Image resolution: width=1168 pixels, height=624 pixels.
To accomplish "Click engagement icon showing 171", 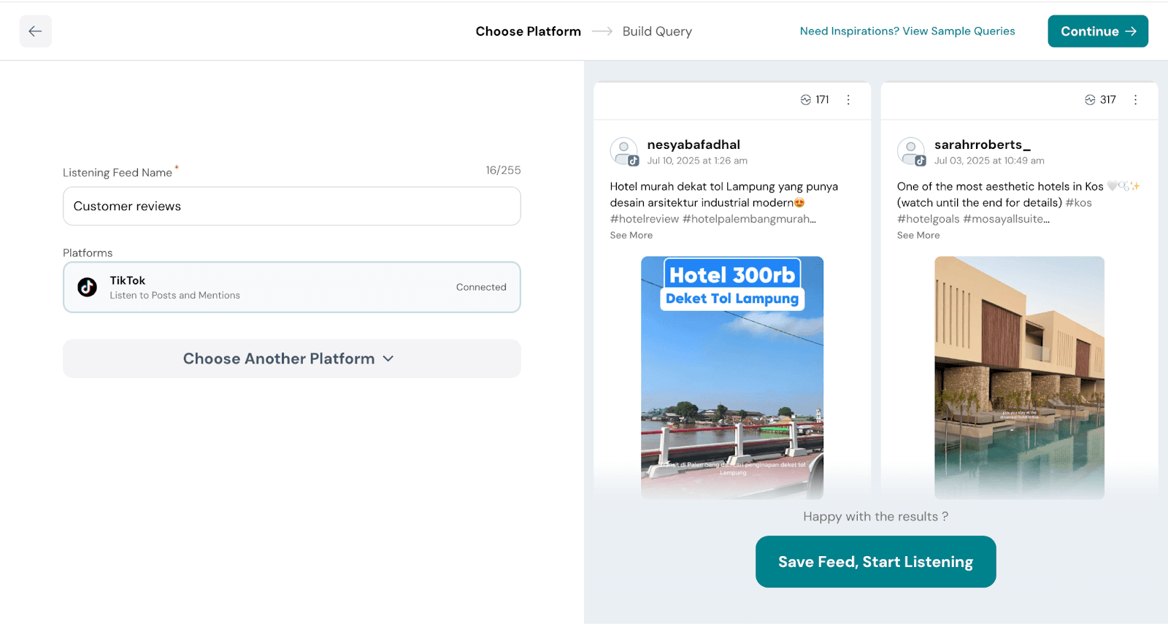I will [806, 100].
